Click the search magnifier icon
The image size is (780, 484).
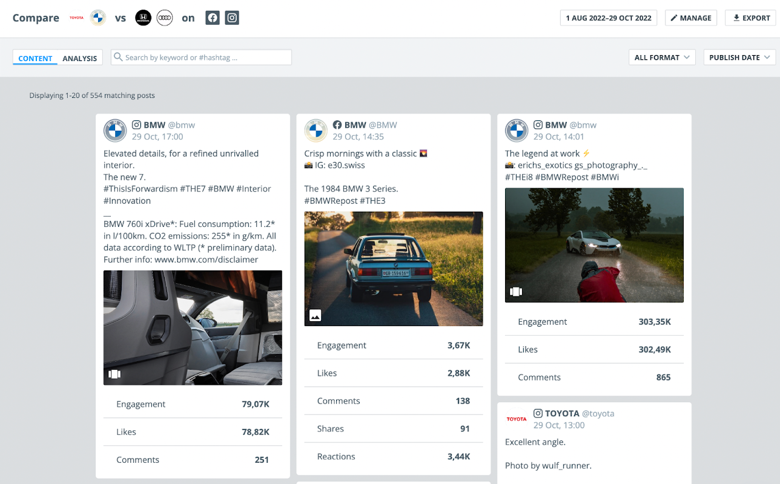coord(119,57)
